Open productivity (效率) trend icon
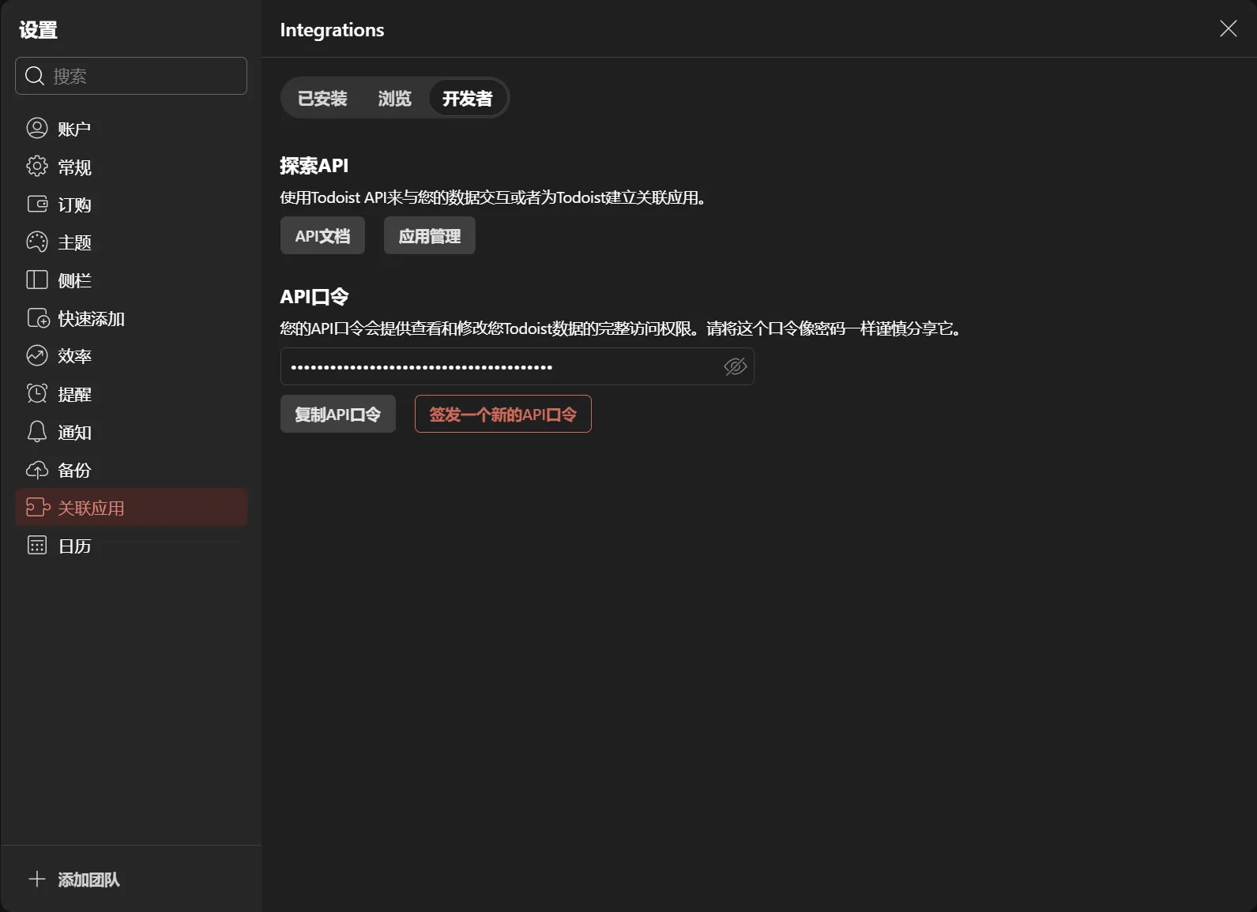 [37, 356]
